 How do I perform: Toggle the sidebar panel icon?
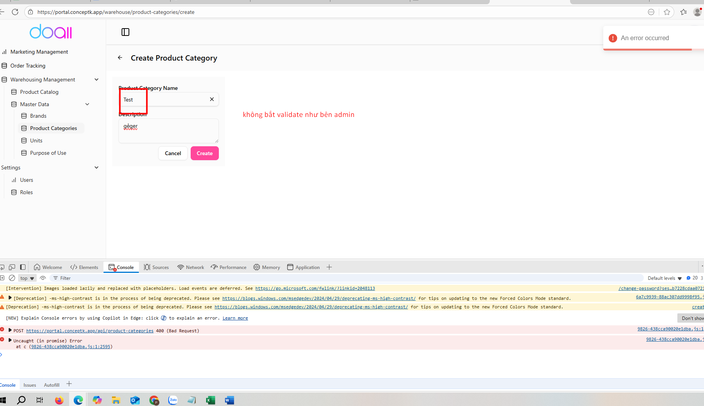tap(125, 32)
